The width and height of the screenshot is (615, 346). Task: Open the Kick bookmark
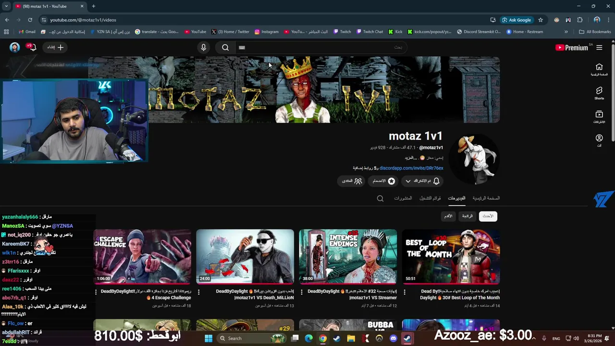395,32
